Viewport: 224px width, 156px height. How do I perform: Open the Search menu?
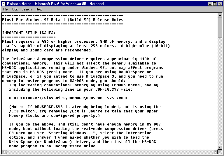coord(27,9)
